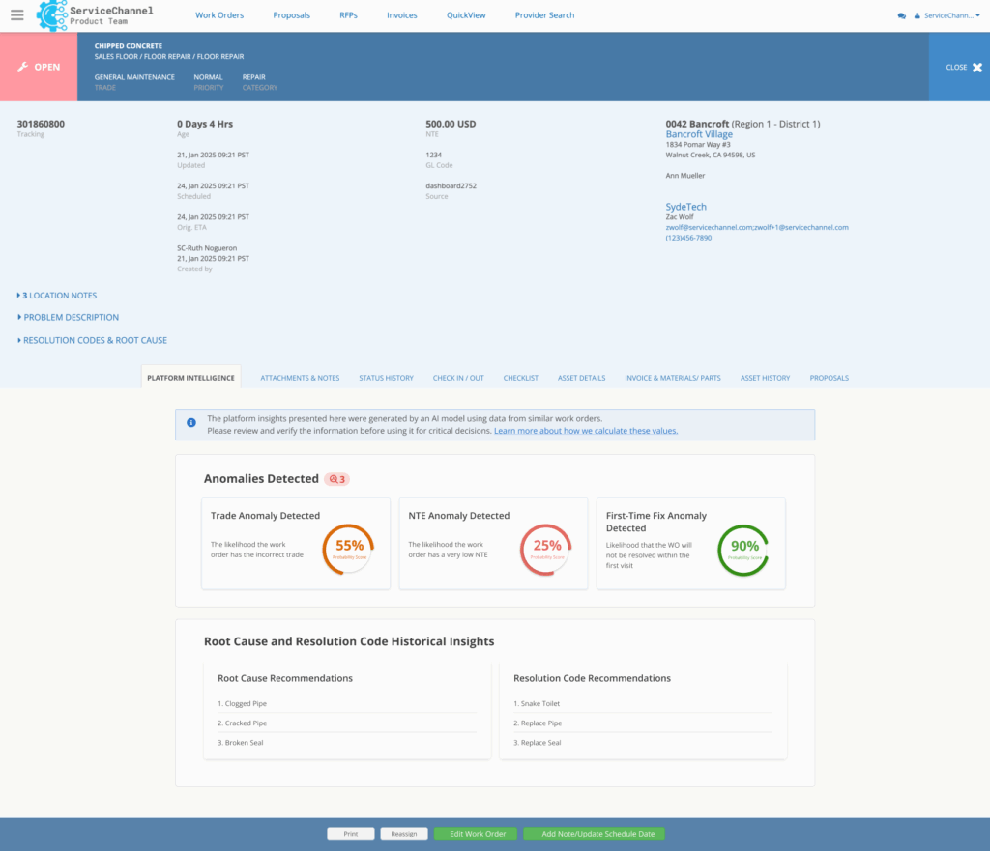The height and width of the screenshot is (851, 990).
Task: Open the PROPOSALS tab
Action: 829,378
